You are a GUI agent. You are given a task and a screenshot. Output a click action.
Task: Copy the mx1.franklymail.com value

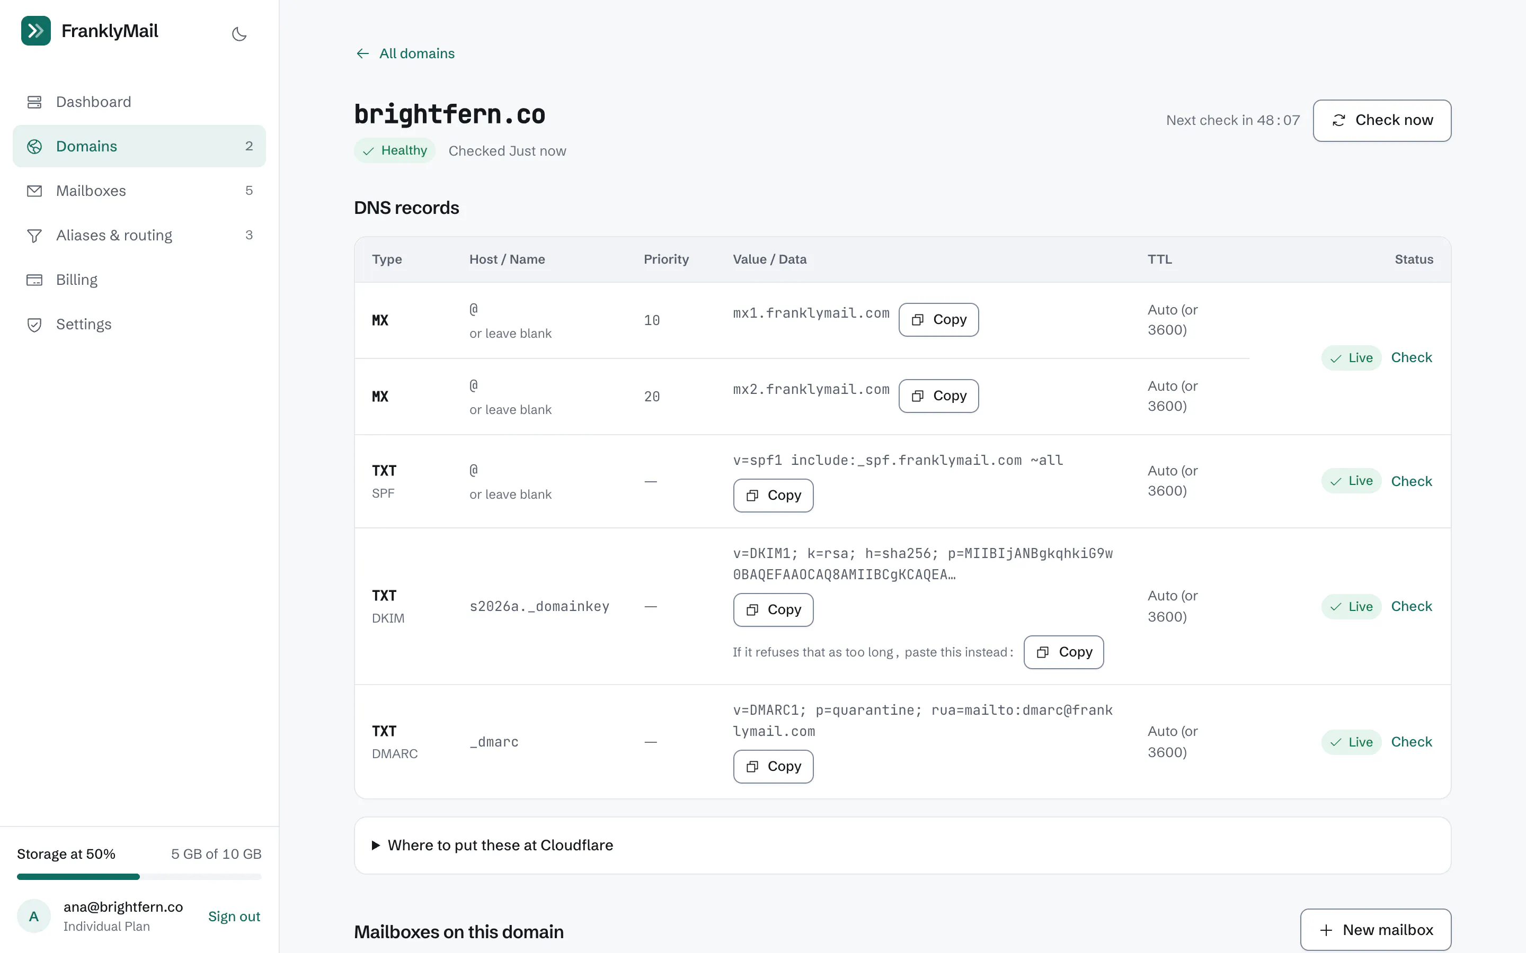click(x=938, y=320)
